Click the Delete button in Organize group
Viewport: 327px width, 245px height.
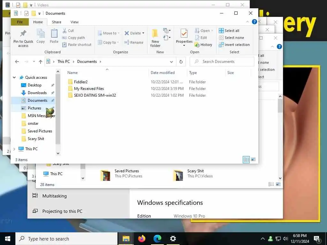[x=134, y=33]
